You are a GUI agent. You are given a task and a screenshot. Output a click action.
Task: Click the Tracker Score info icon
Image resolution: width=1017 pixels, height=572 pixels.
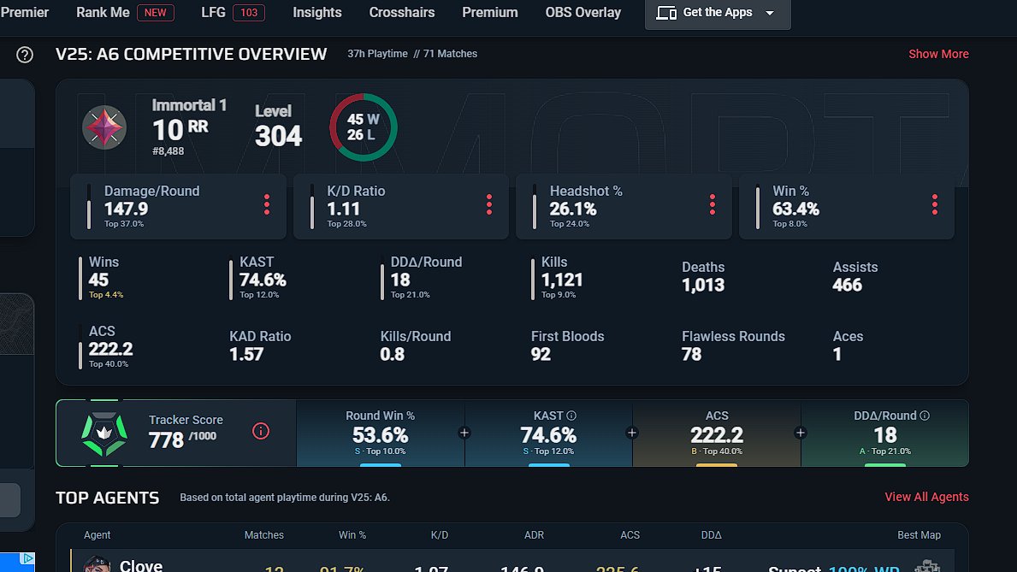coord(261,431)
